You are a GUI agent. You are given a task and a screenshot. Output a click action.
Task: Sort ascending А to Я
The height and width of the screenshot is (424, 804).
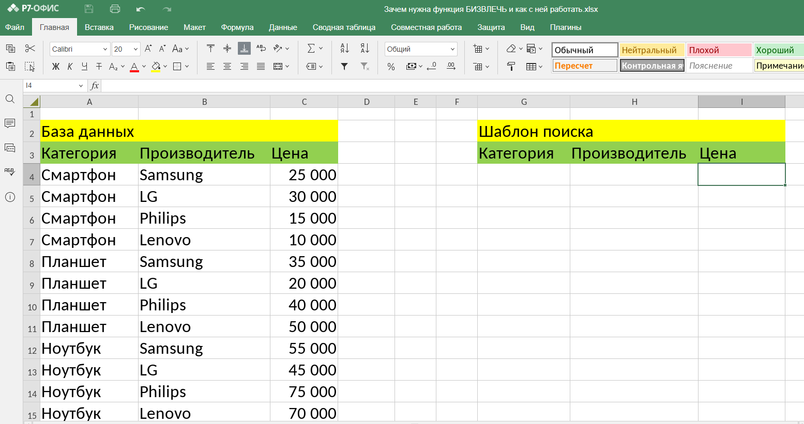[x=345, y=49]
